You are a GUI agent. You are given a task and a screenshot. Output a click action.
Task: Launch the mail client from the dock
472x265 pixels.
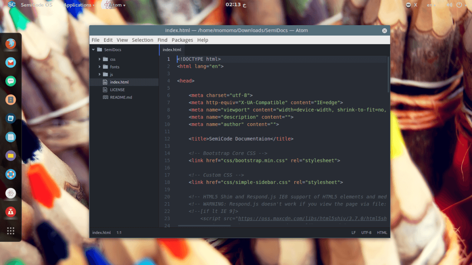click(x=10, y=62)
